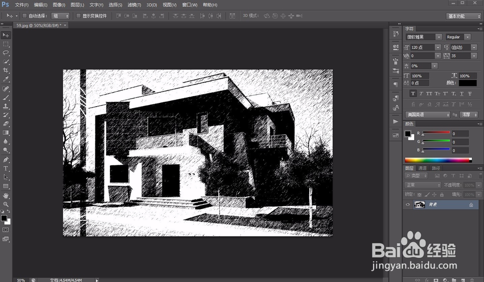Open the 文件(F) menu

[22, 5]
